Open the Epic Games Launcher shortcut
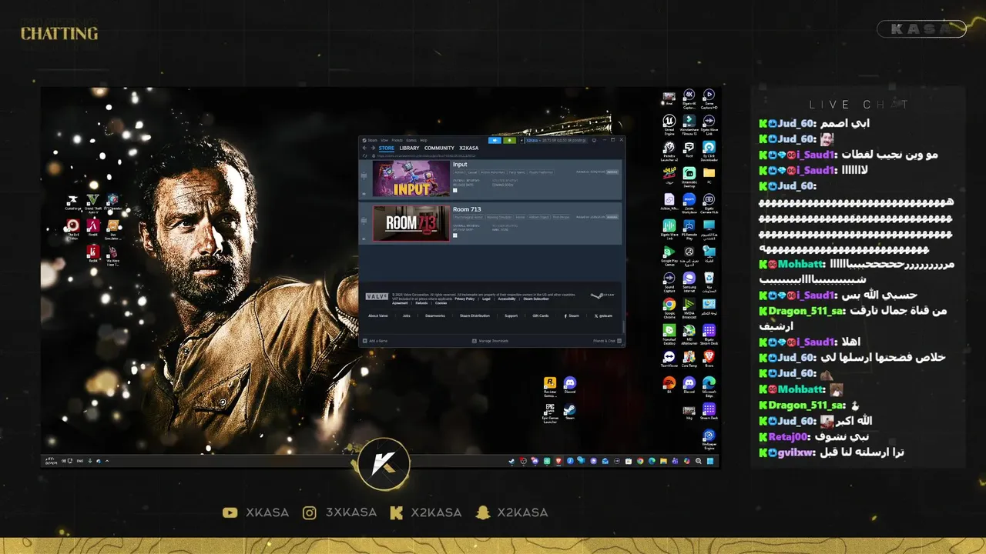Screen dimensions: 986x554 (550, 412)
